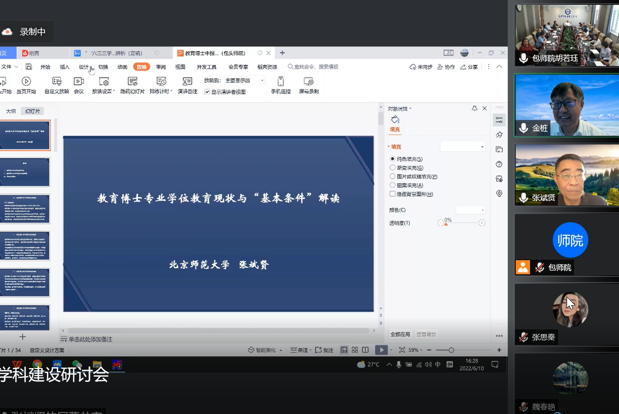Click the 隐藏幻灯片 hide slide icon
This screenshot has width=619, height=414.
[133, 82]
